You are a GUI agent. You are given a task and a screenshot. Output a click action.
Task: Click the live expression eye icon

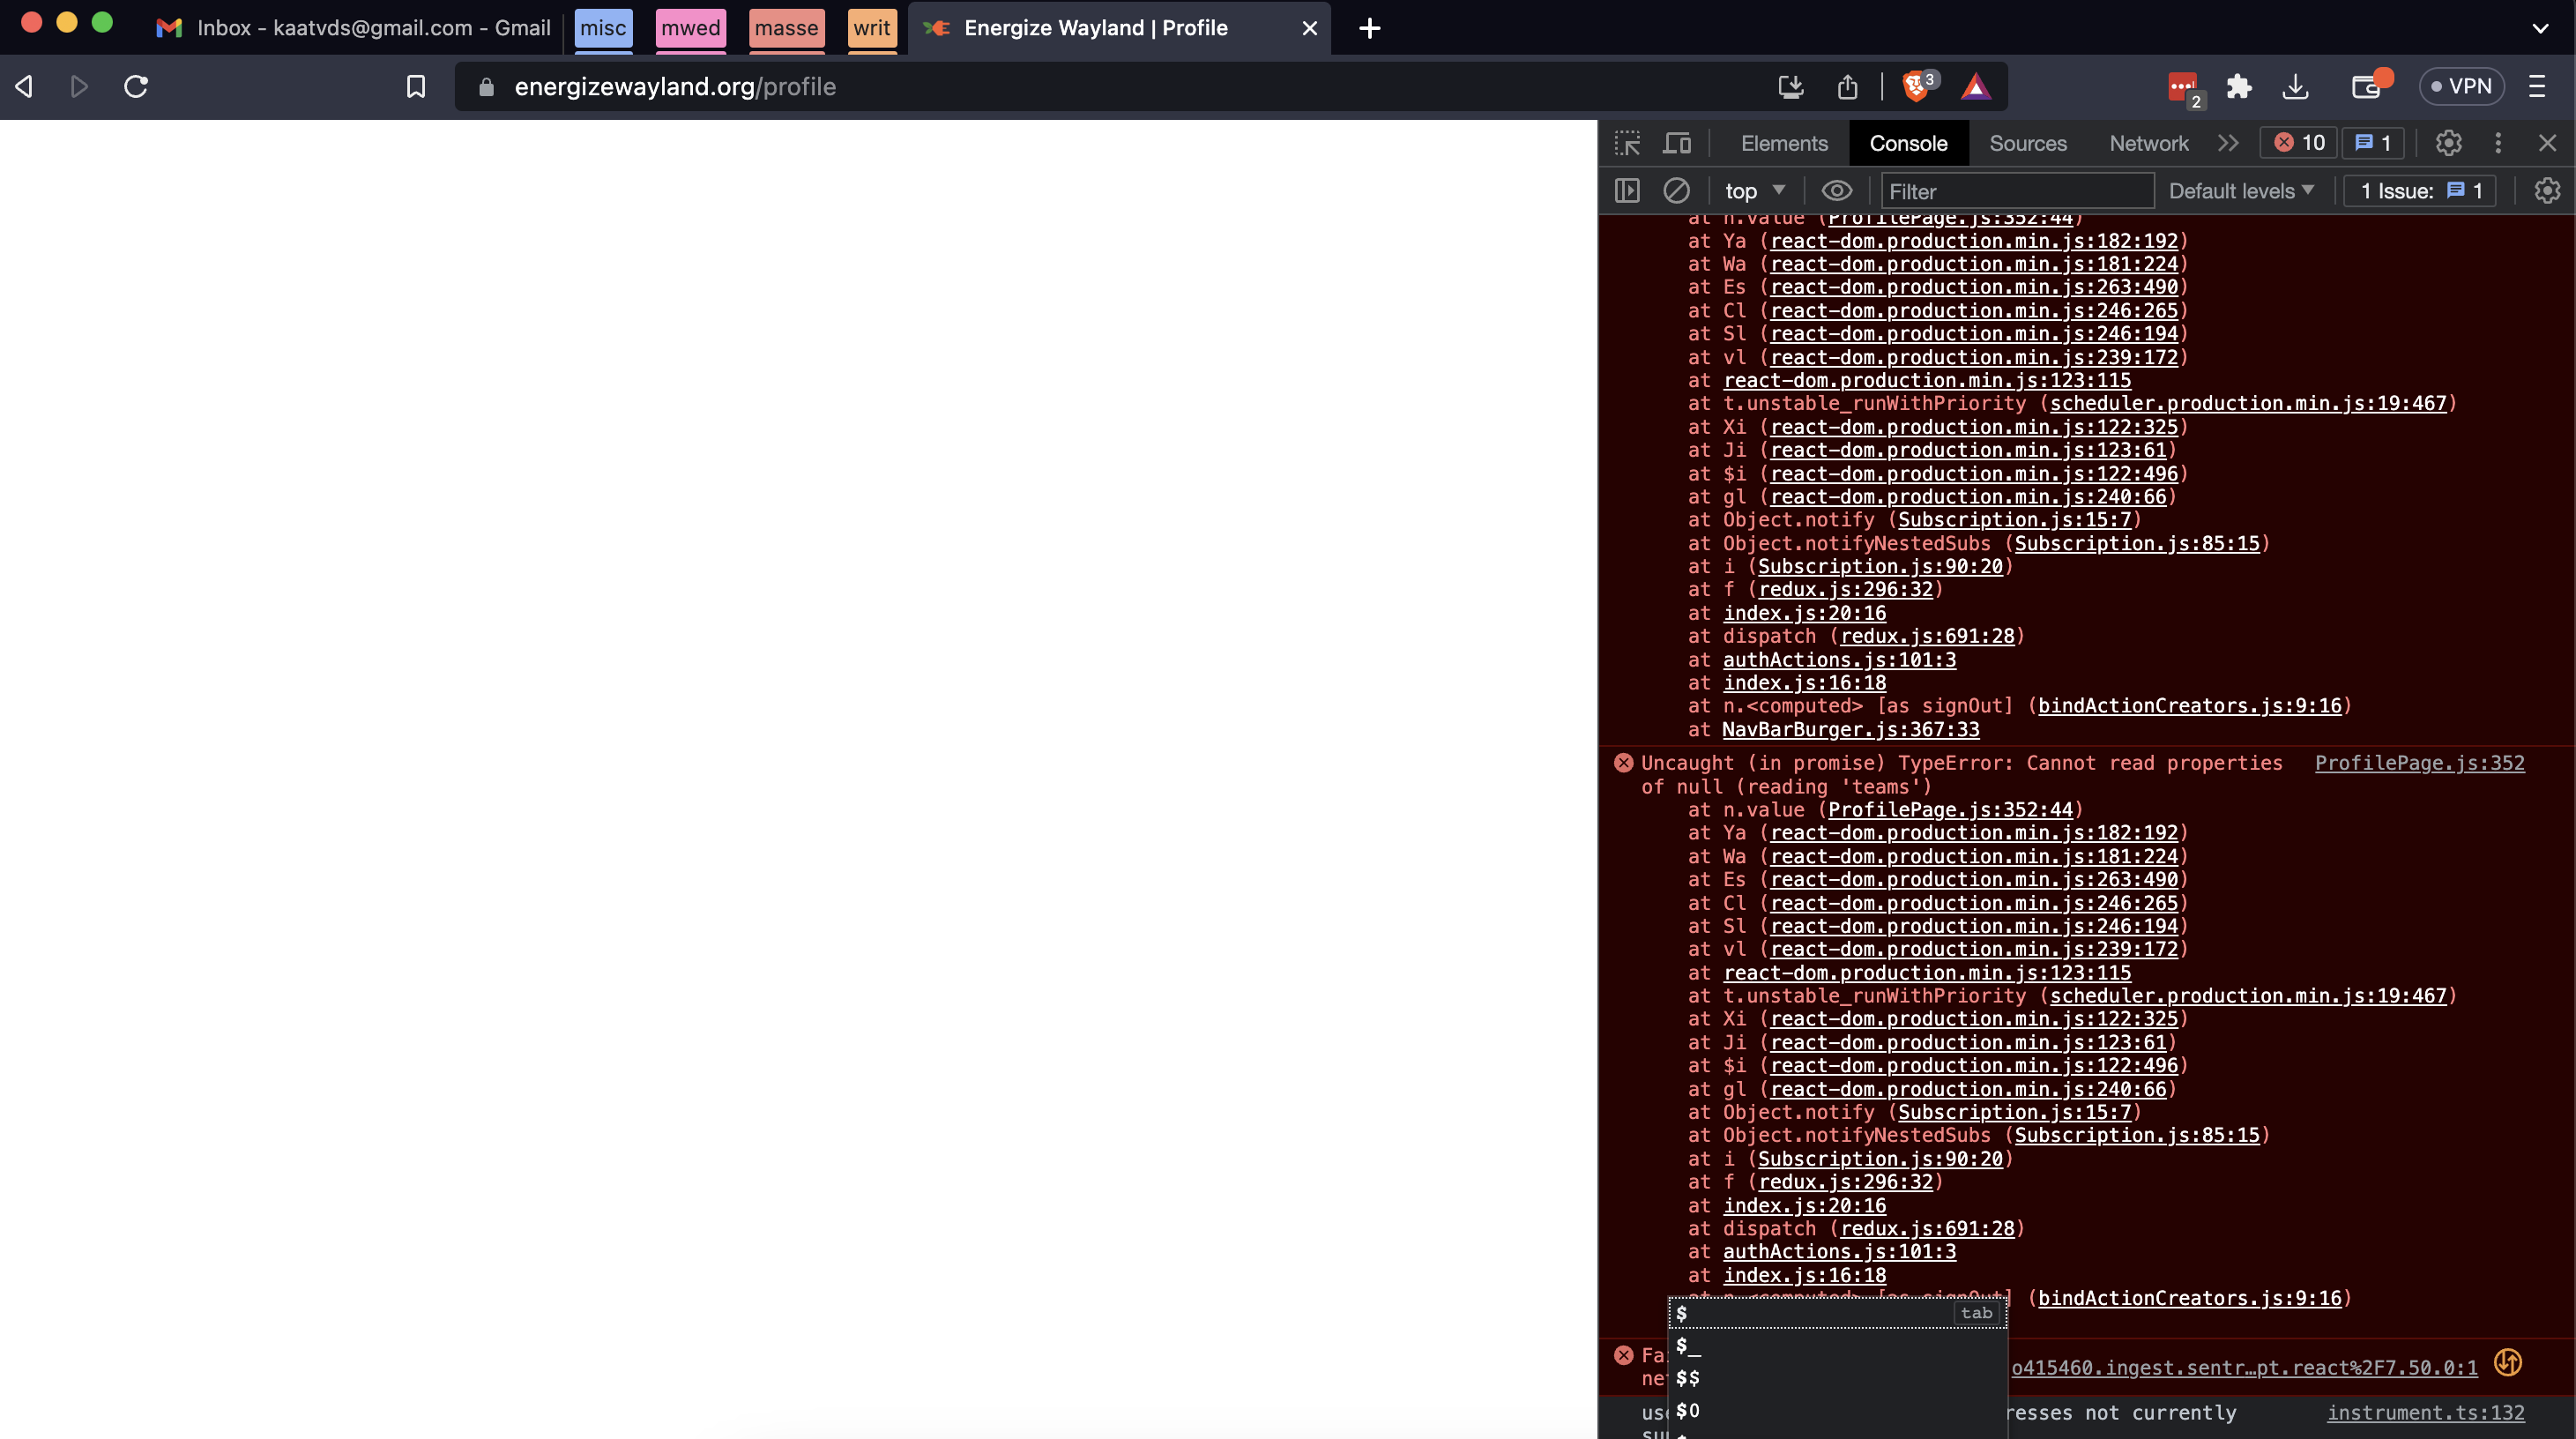(1836, 190)
